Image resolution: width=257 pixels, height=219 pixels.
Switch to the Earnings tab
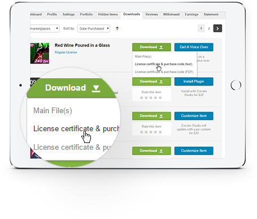pyautogui.click(x=191, y=15)
